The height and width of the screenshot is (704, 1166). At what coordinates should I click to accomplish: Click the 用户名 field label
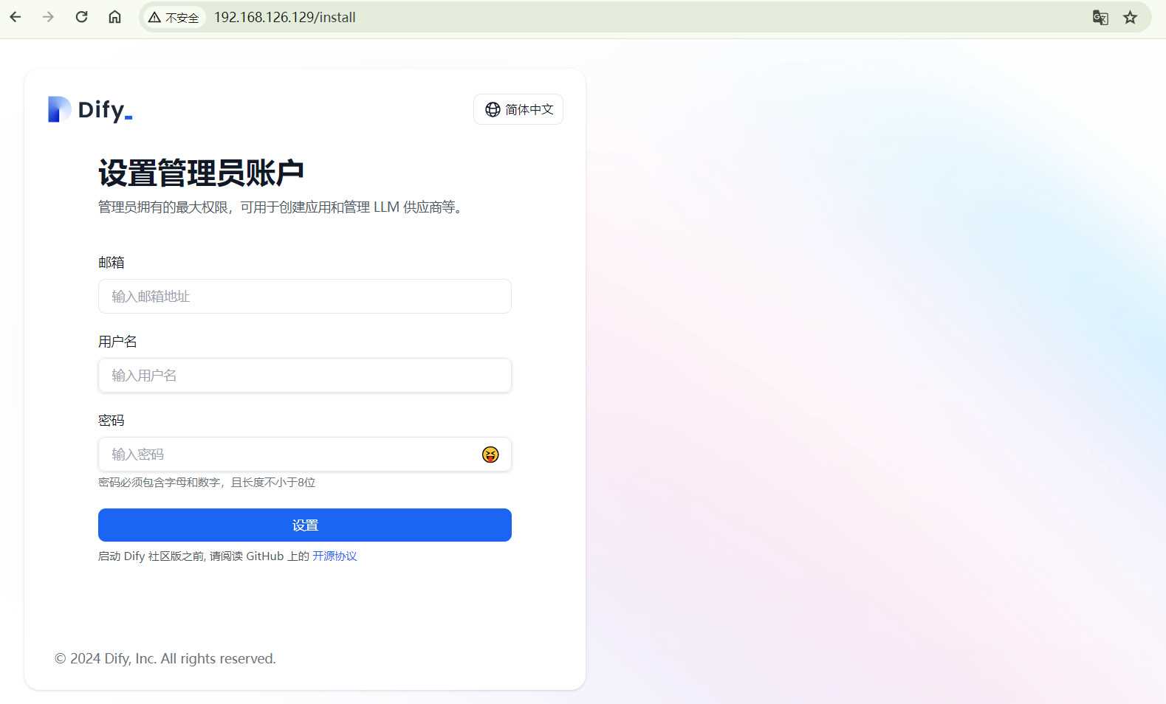click(x=117, y=341)
